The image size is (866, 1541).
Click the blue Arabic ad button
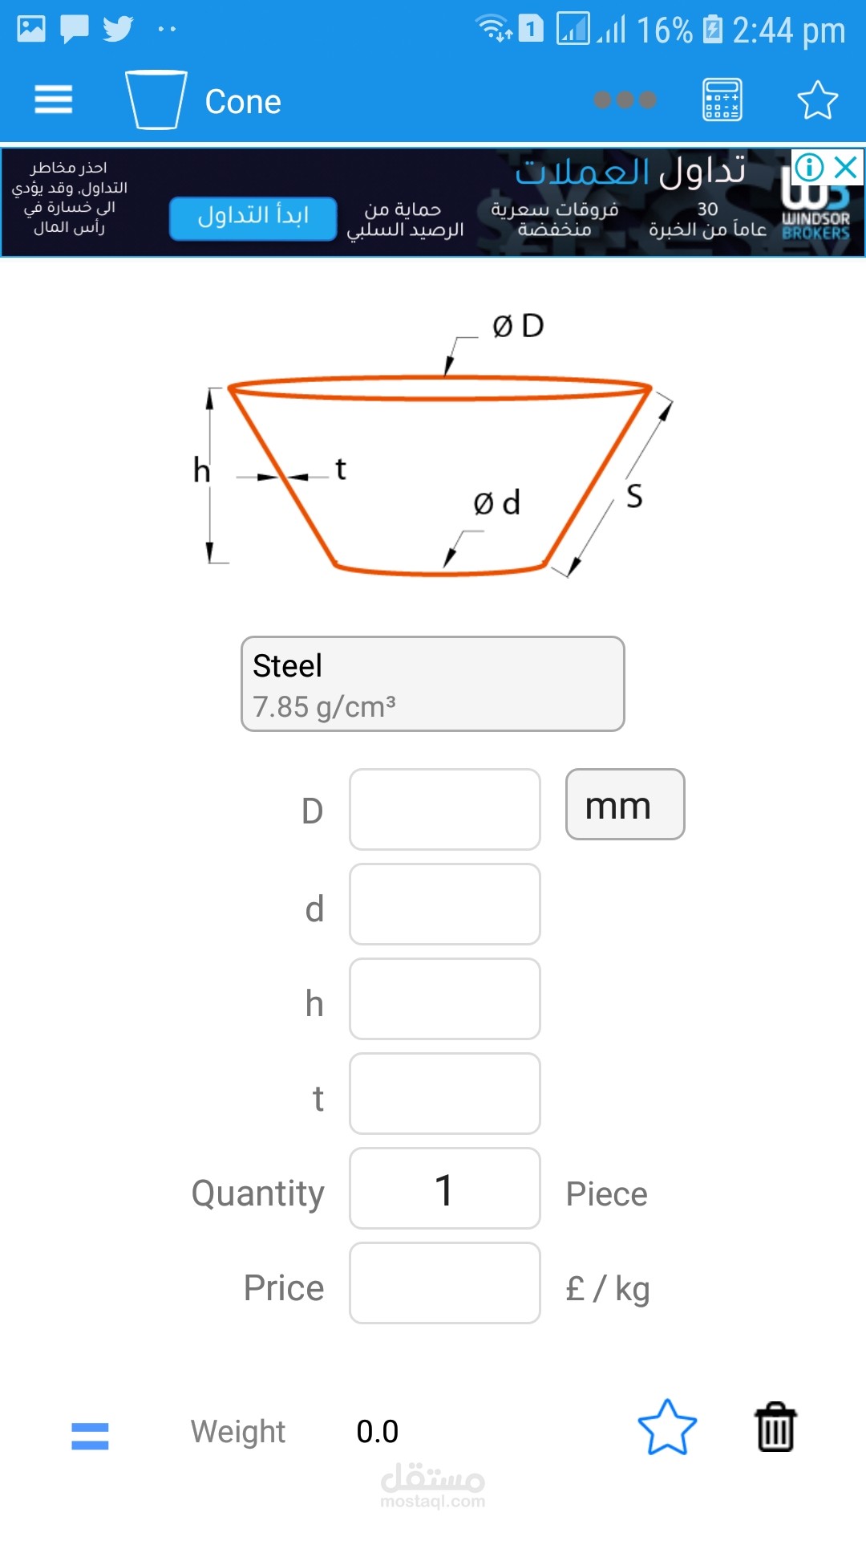pyautogui.click(x=253, y=218)
